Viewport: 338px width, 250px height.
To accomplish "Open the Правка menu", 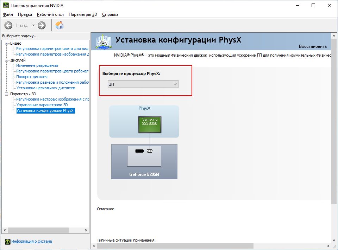I will 25,14.
